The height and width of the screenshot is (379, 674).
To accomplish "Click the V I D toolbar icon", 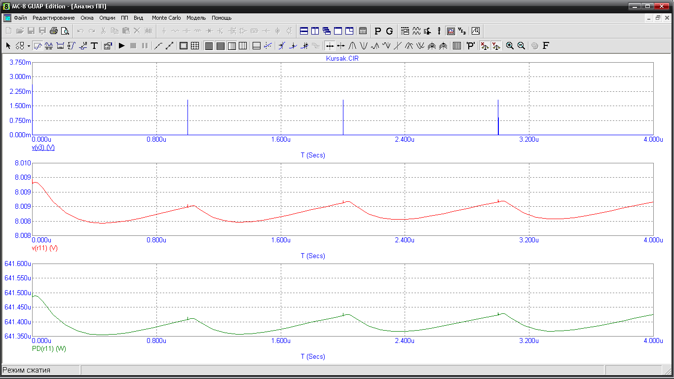I will [x=462, y=31].
